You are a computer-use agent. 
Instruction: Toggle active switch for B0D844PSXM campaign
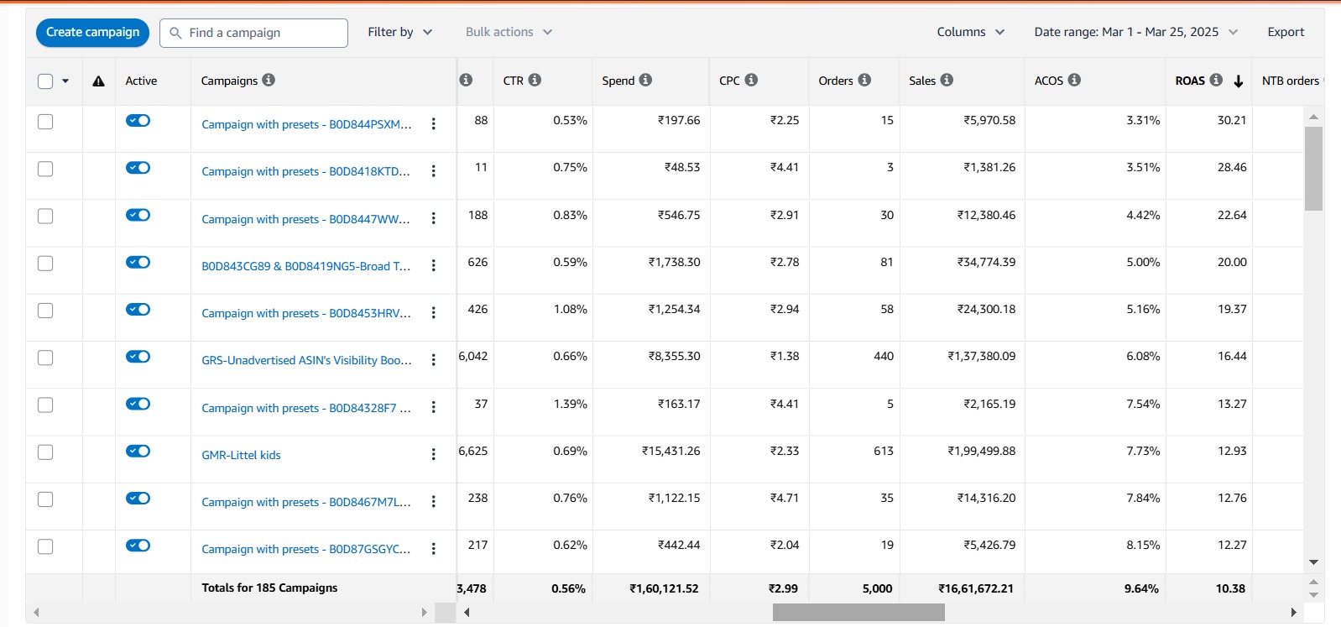(138, 120)
